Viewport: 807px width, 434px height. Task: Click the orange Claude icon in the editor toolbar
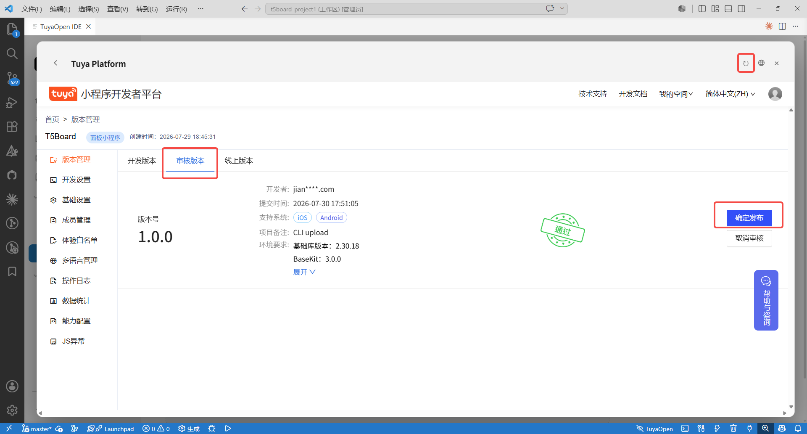[x=769, y=26]
